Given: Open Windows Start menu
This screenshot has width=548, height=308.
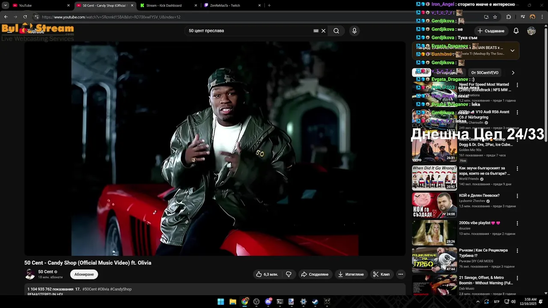Looking at the screenshot, I should [x=220, y=302].
